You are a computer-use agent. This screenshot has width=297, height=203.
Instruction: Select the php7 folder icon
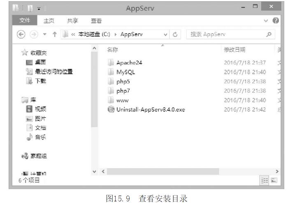click(110, 90)
